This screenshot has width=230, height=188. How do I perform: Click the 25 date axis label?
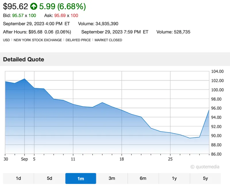(170, 159)
